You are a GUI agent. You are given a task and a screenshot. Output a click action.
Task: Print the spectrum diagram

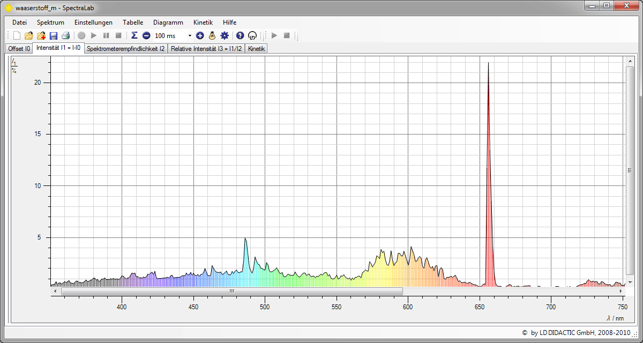(65, 35)
